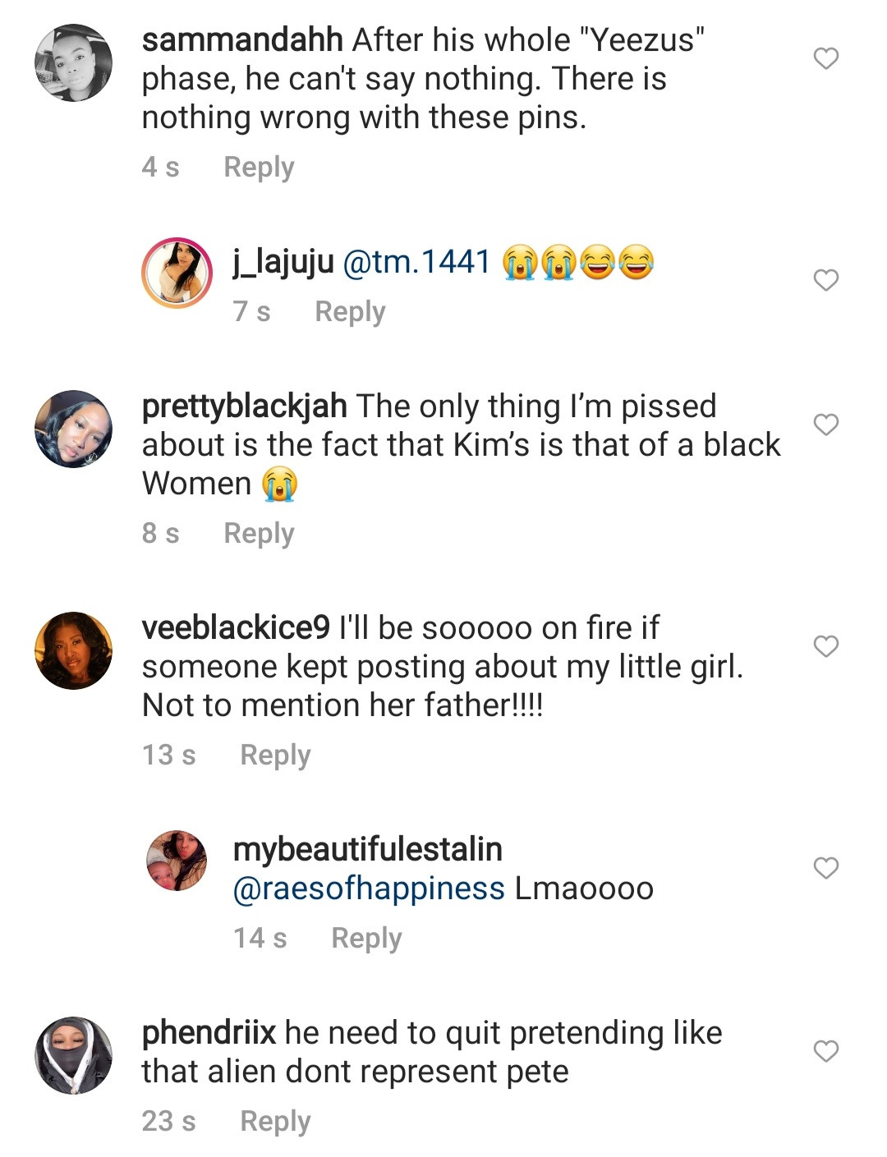Reply to prettyblackjah's comment
Image resolution: width=887 pixels, height=1157 pixels.
tap(259, 533)
